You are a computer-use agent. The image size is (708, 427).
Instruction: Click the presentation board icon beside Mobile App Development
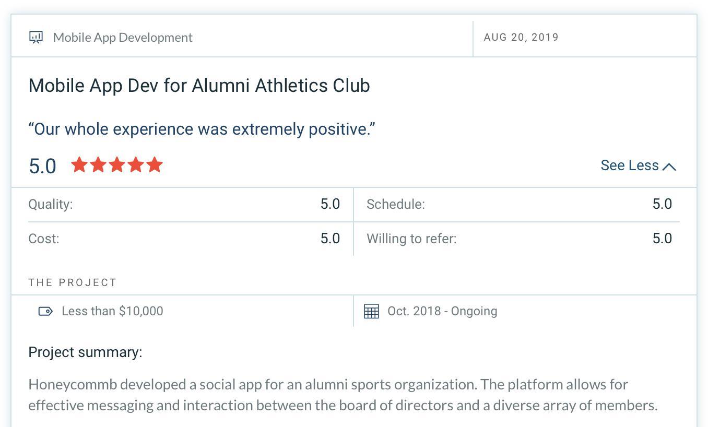[36, 37]
